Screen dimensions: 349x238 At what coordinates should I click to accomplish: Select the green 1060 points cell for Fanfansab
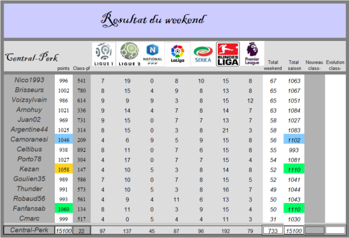64,209
